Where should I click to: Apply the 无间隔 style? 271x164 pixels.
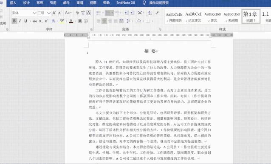(232, 17)
